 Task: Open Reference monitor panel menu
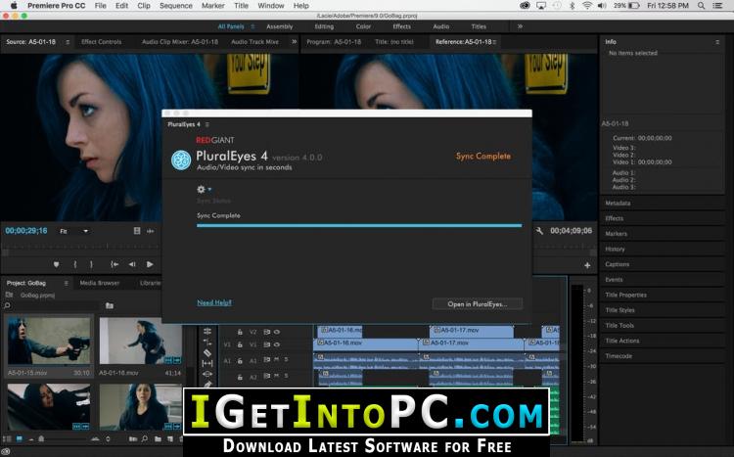tap(494, 42)
